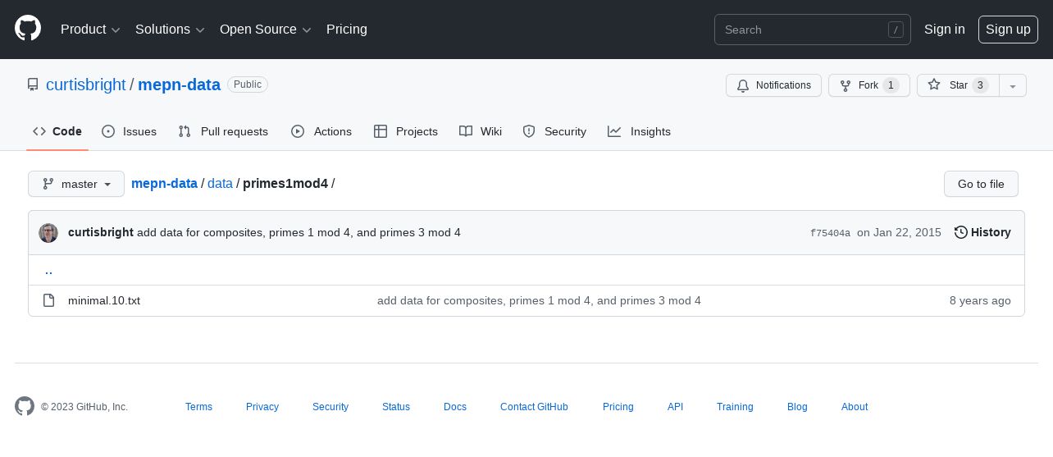Open curtisbright owner link
This screenshot has height=457, width=1053.
click(86, 85)
